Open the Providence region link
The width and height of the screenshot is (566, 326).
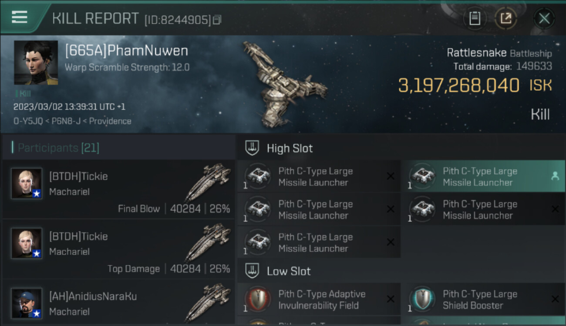click(x=110, y=121)
